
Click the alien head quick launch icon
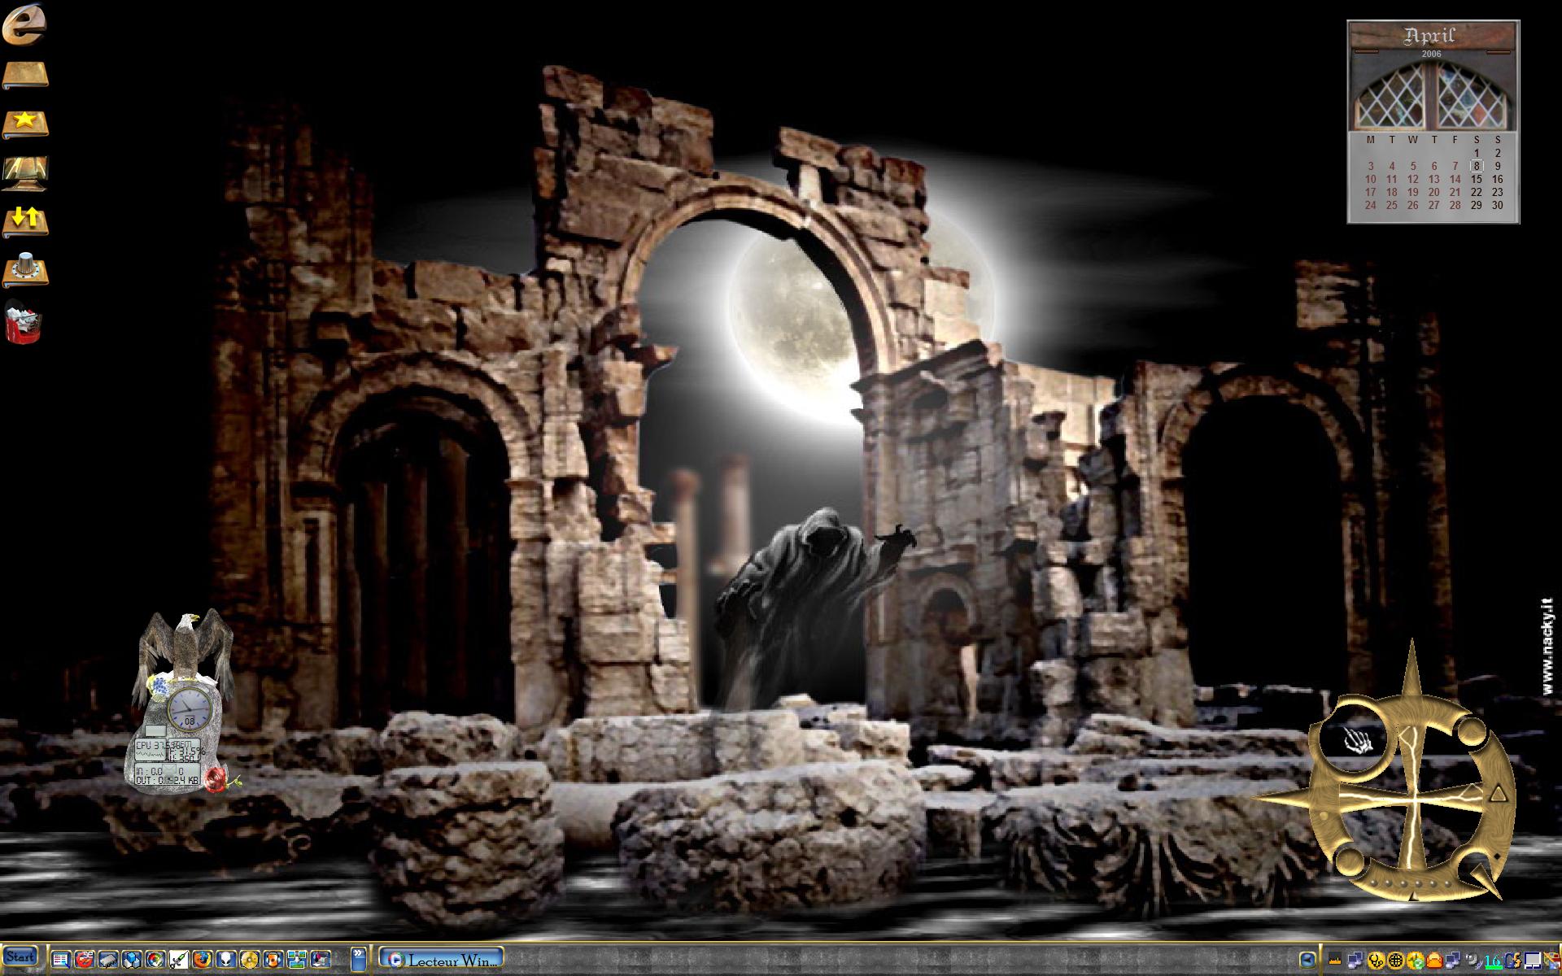(x=225, y=960)
